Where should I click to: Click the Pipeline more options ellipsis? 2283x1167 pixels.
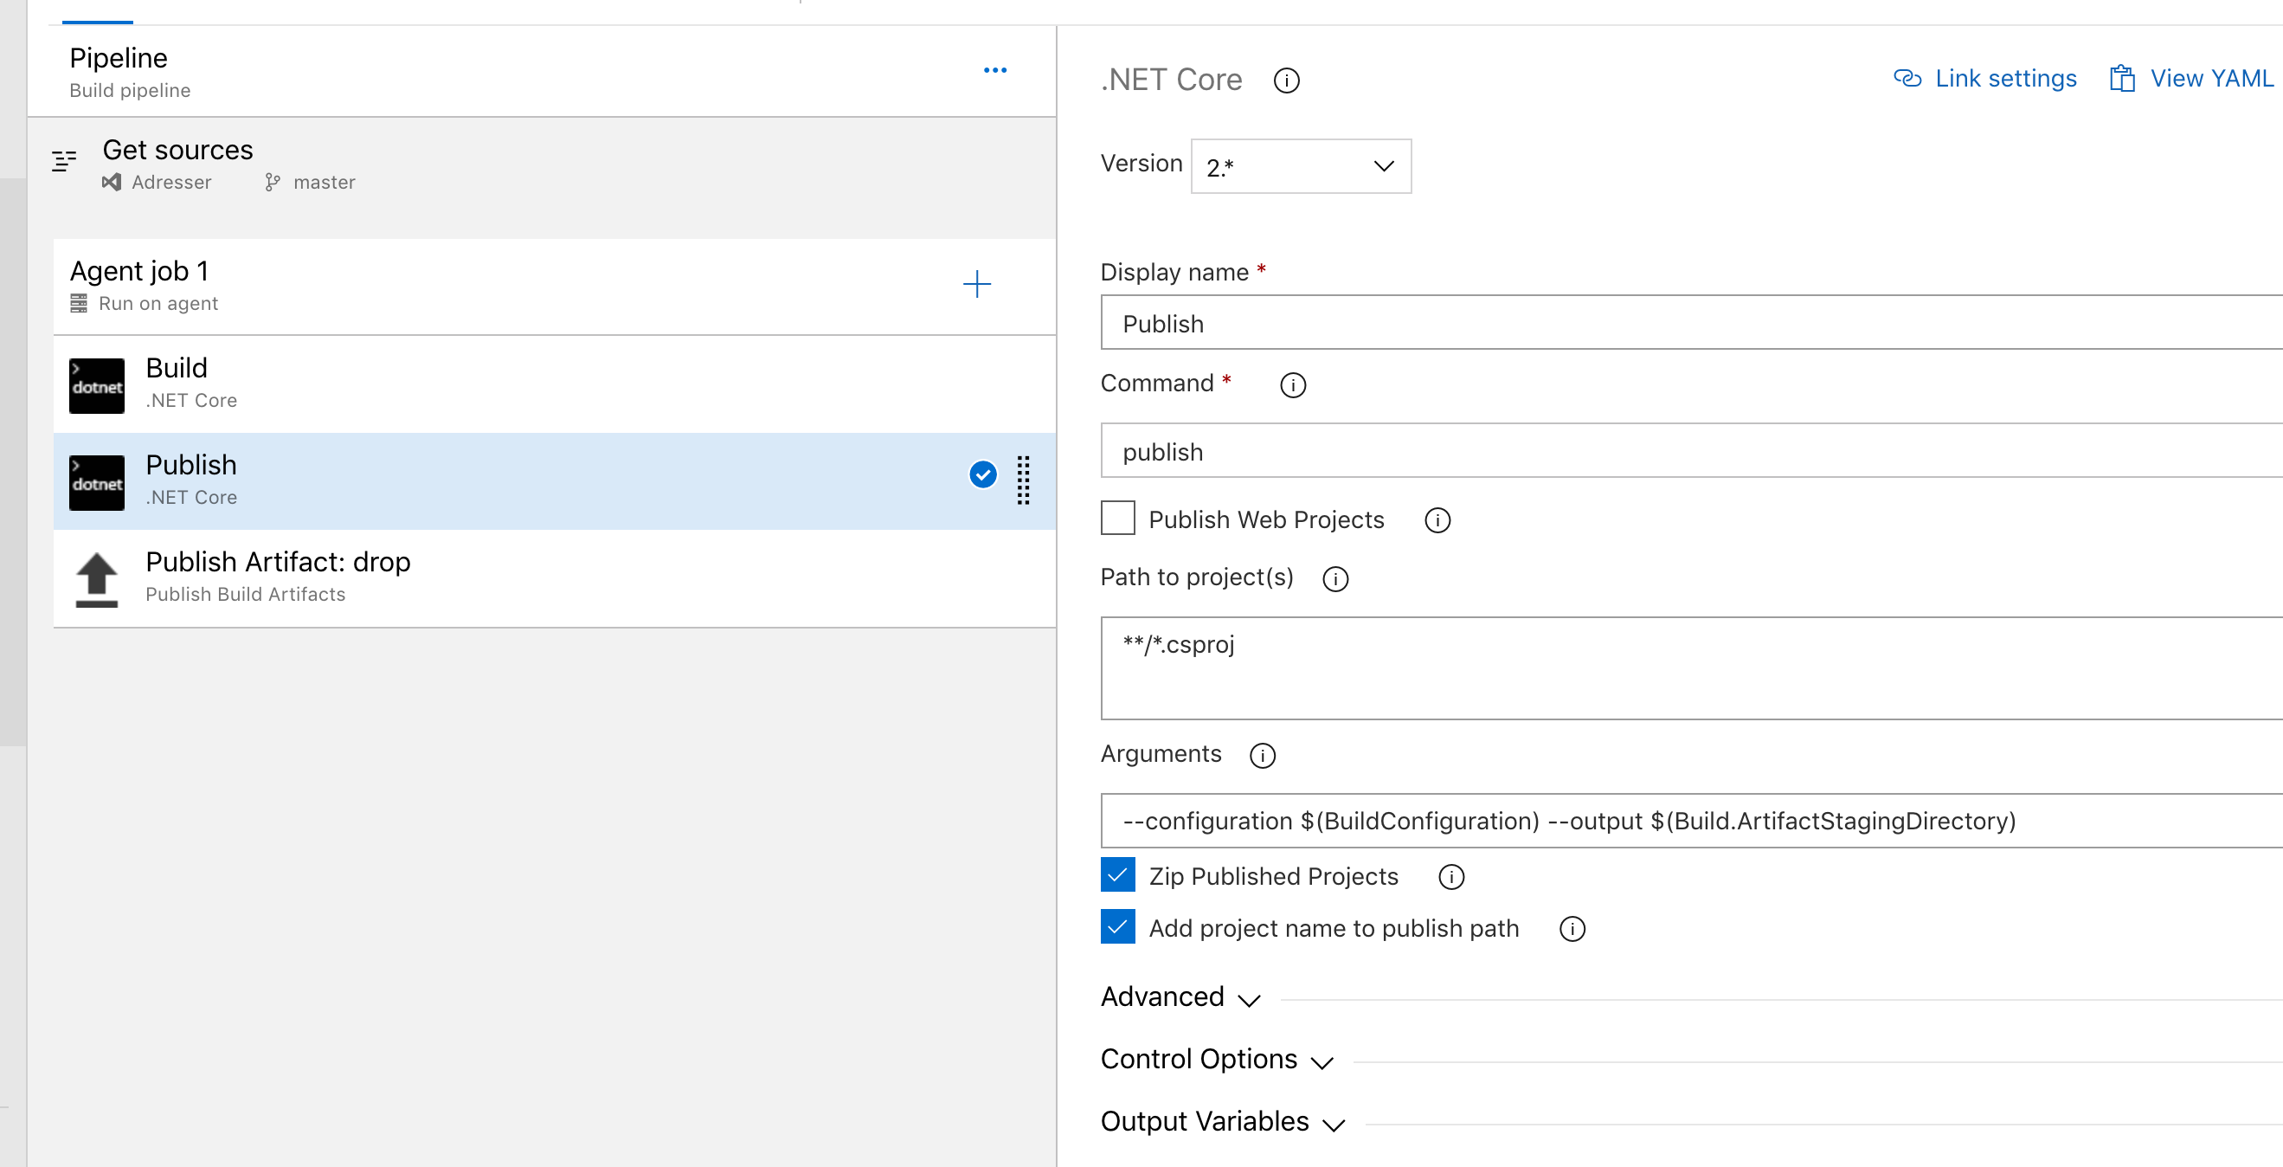click(x=994, y=70)
